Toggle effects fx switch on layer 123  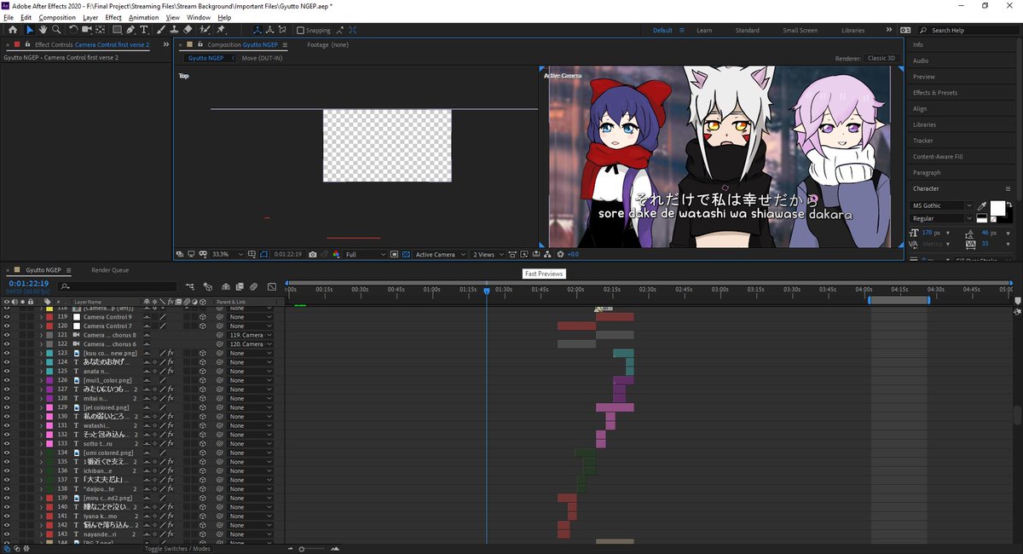click(x=170, y=353)
